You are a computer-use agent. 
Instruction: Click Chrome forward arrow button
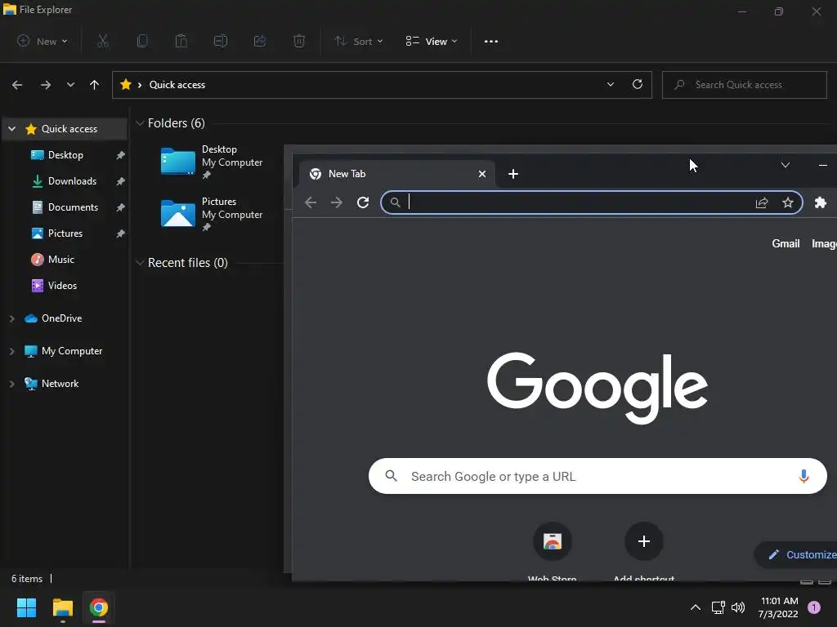click(337, 202)
